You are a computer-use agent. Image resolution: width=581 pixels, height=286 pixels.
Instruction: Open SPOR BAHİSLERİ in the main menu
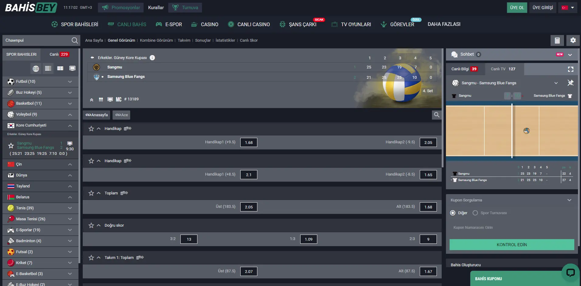click(x=75, y=24)
